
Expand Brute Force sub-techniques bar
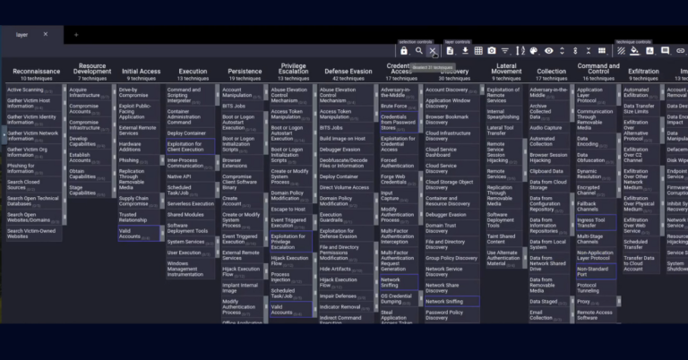point(420,106)
